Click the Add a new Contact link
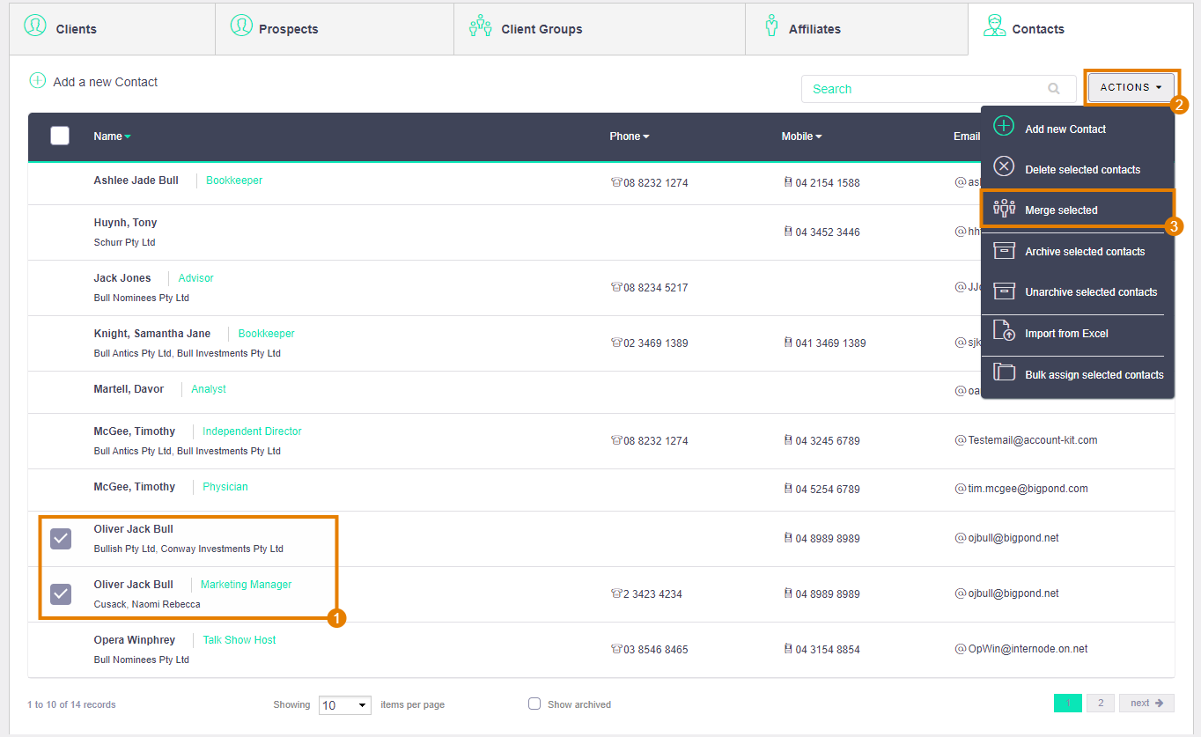Viewport: 1201px width, 737px height. click(x=105, y=82)
